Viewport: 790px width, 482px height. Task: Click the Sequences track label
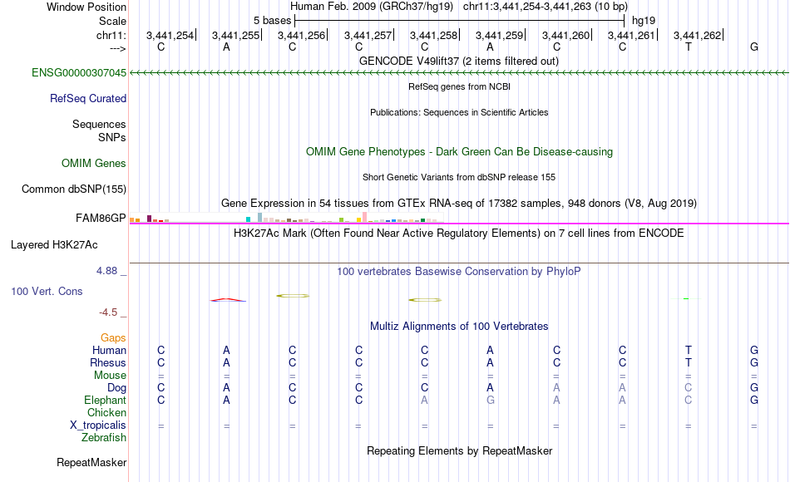99,124
